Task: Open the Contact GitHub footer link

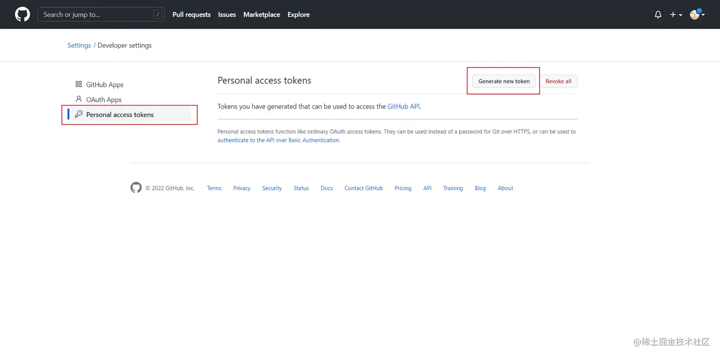Action: pyautogui.click(x=364, y=188)
